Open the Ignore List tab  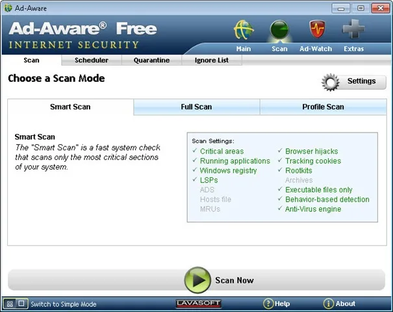pyautogui.click(x=212, y=60)
